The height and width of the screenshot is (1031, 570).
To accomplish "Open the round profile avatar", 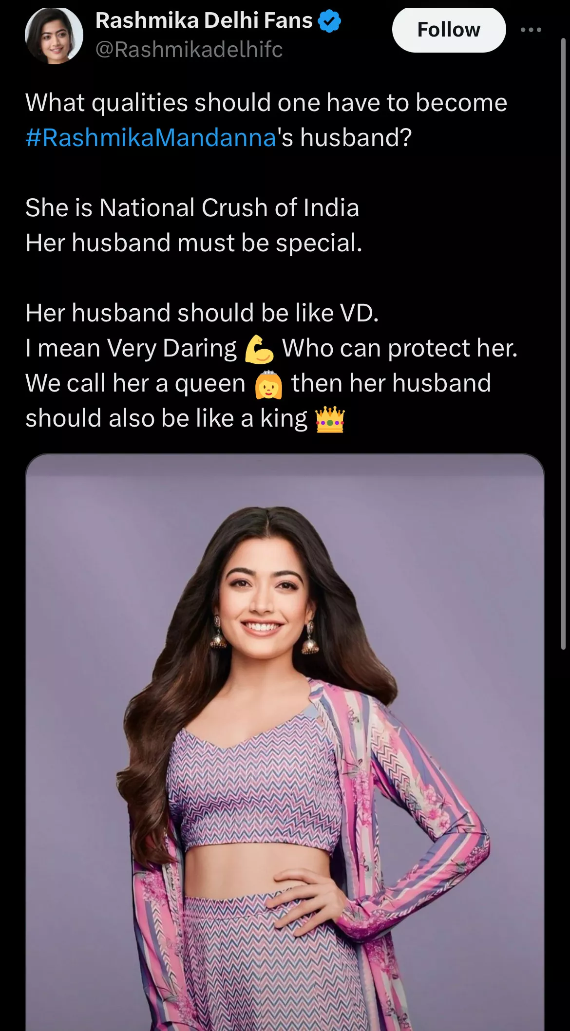I will (x=54, y=36).
